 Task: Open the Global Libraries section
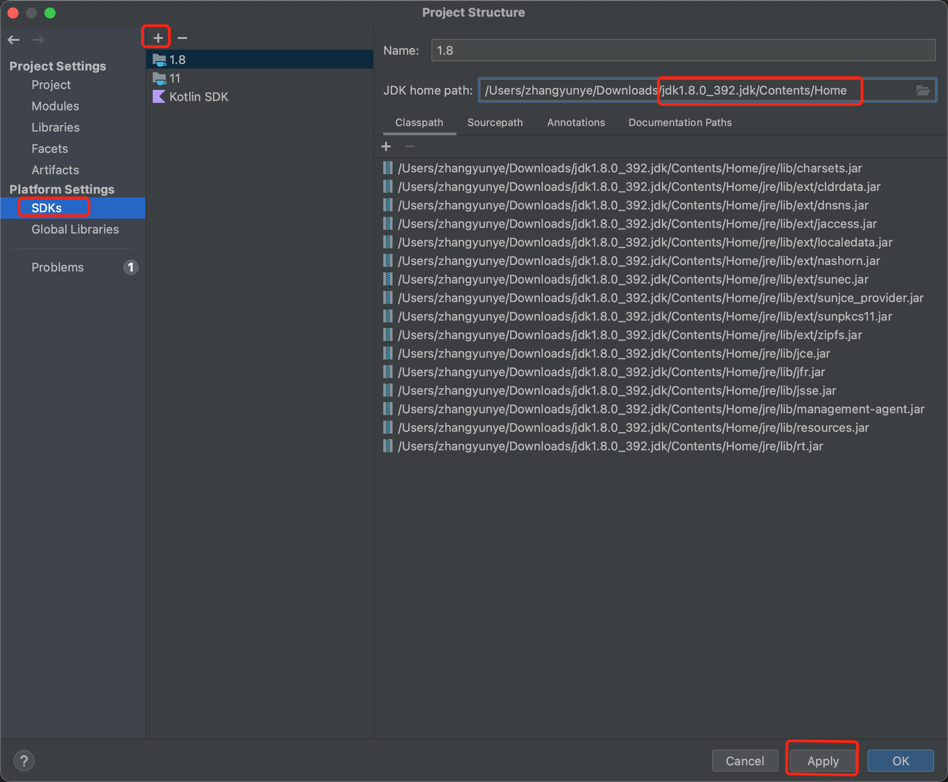click(75, 229)
